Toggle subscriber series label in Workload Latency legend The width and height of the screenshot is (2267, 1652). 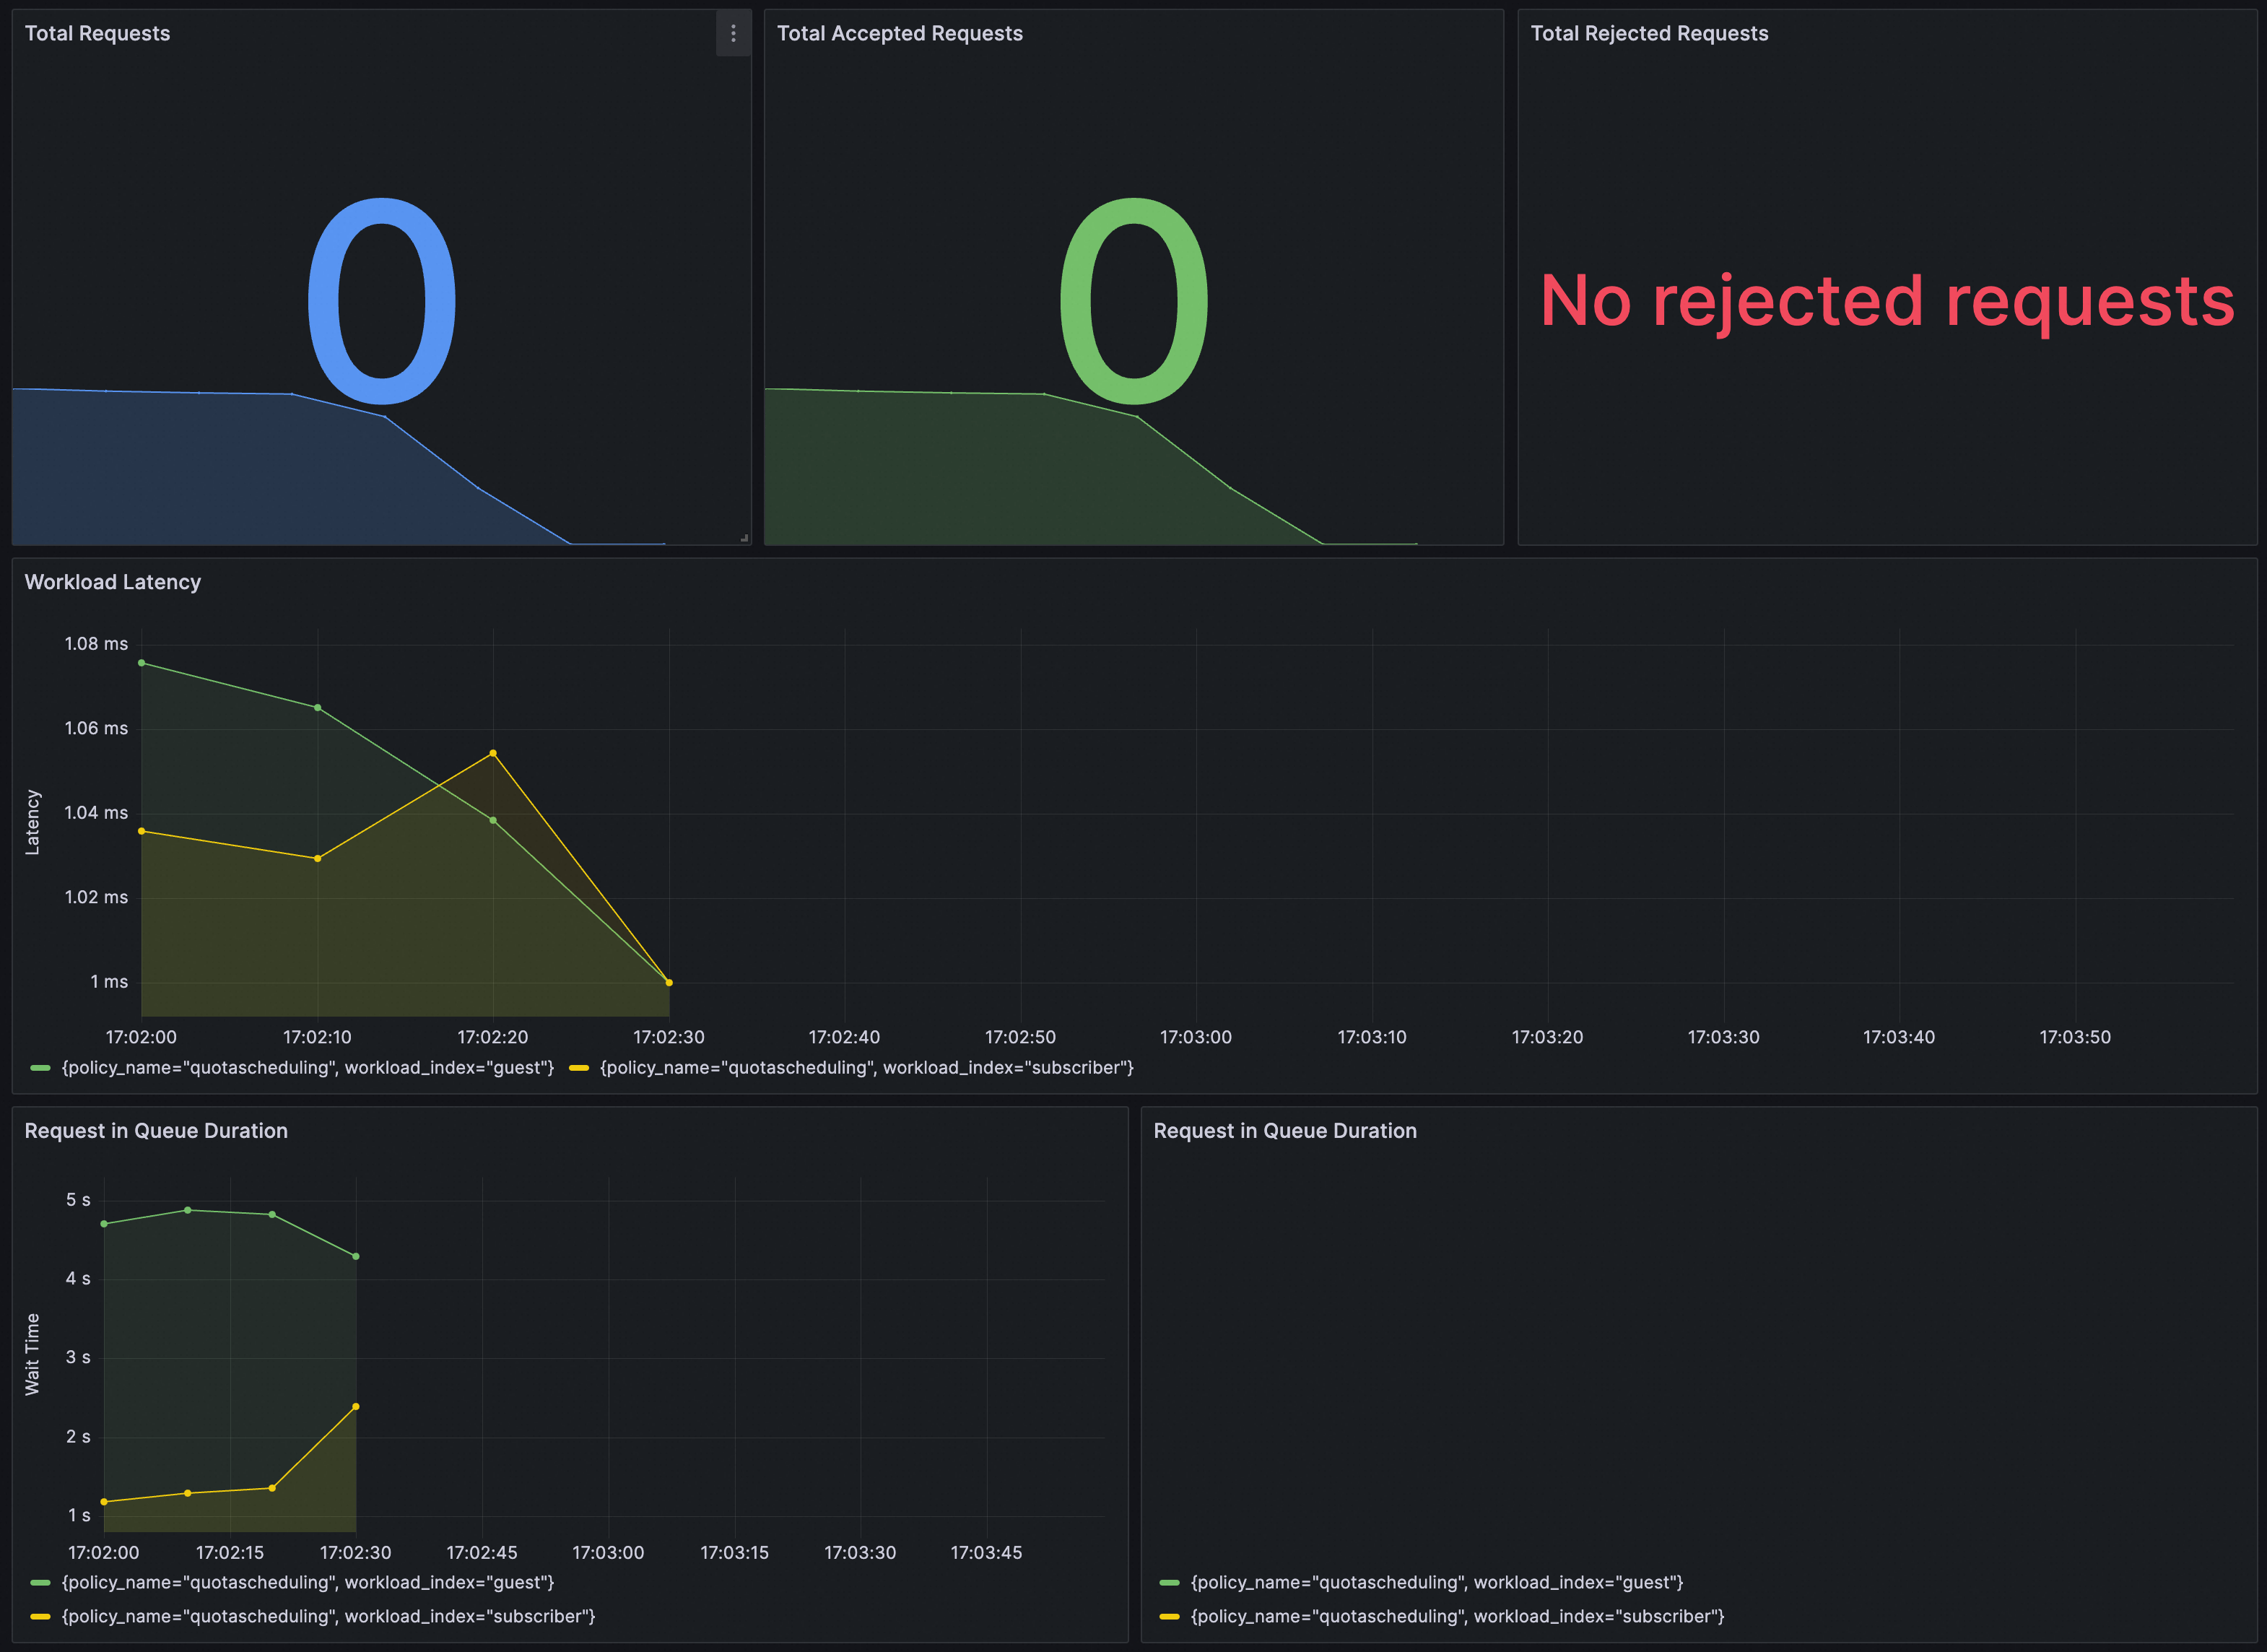(866, 1068)
